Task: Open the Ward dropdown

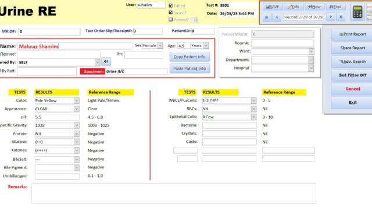Action: coord(312,52)
